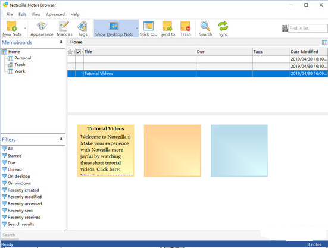Select the Work memoboard
Viewport: 328px width, 248px height.
(20, 71)
